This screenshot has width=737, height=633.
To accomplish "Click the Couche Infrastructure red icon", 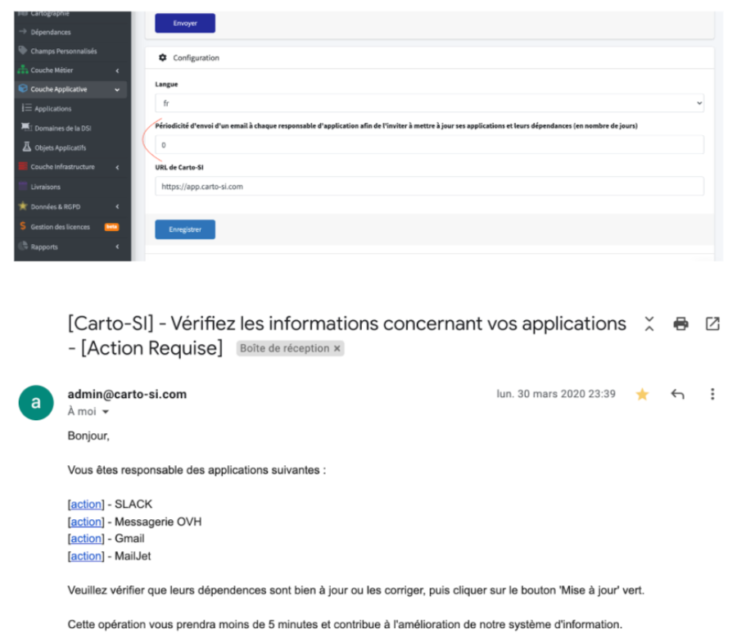I will (x=23, y=166).
